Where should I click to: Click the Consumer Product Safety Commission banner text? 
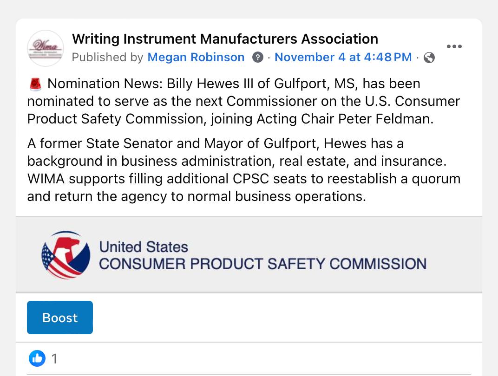click(x=262, y=264)
